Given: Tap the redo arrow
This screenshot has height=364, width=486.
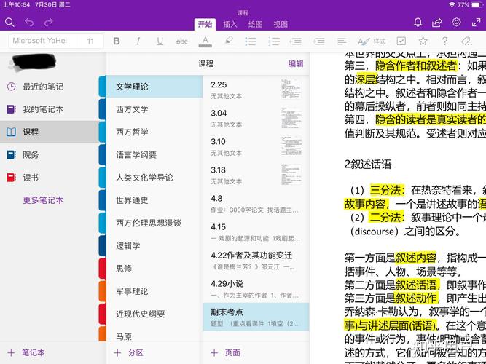Looking at the screenshot, I should click(49, 23).
